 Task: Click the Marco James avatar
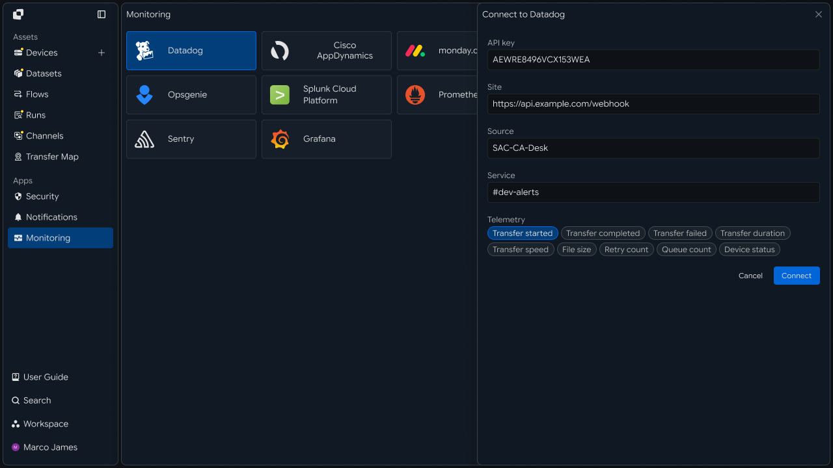[16, 447]
